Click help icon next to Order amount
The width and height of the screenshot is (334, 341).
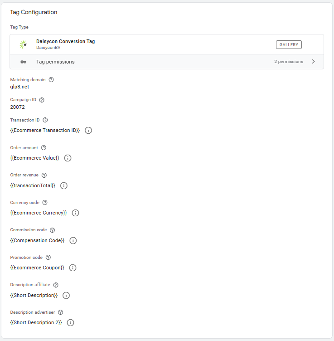pyautogui.click(x=44, y=148)
